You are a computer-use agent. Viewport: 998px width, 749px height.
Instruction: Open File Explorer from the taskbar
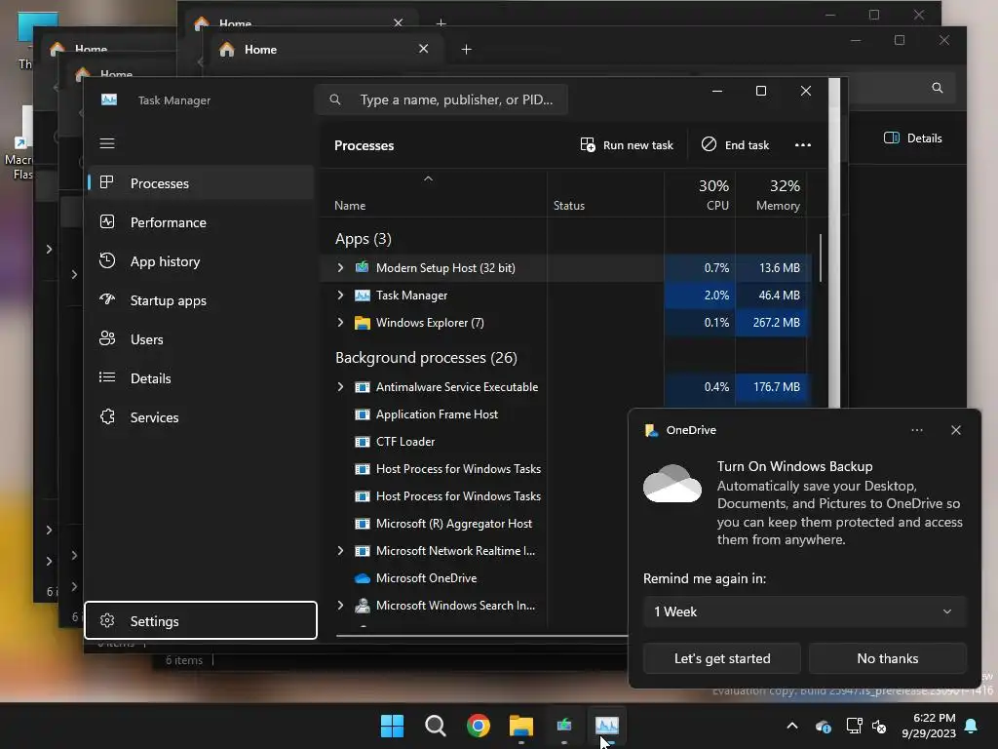pos(521,726)
